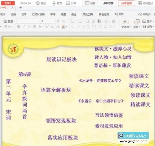Viewport: 155px width, 146px height.
Task: Click the clear formatting eraser icon
Action: coord(58,27)
